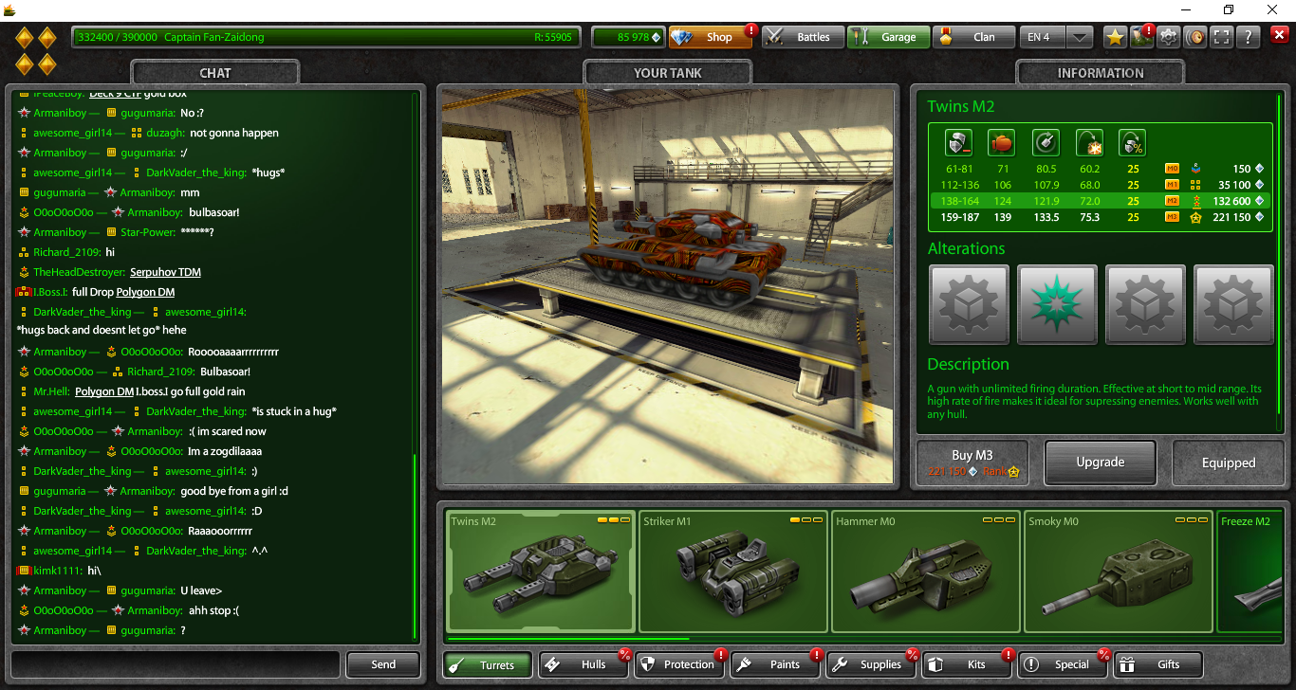The image size is (1296, 690).
Task: Click the turret rotation speed icon
Action: click(x=1046, y=143)
